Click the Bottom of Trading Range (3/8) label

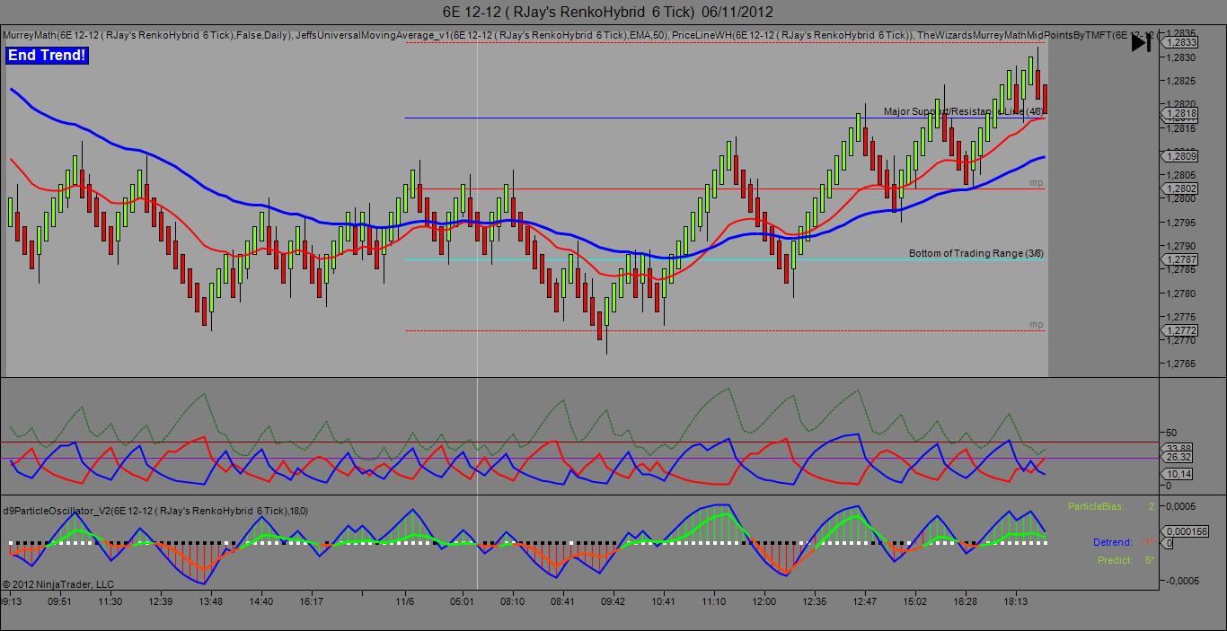(976, 253)
